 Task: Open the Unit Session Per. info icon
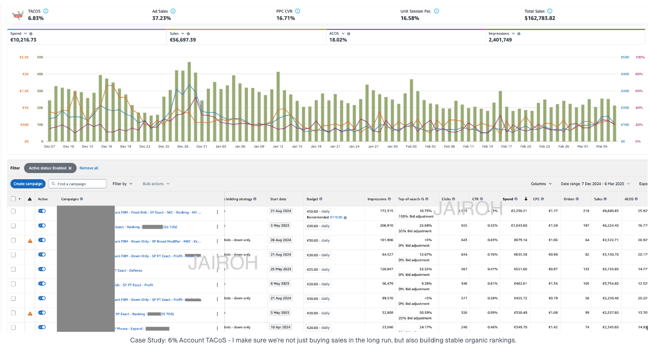click(437, 11)
